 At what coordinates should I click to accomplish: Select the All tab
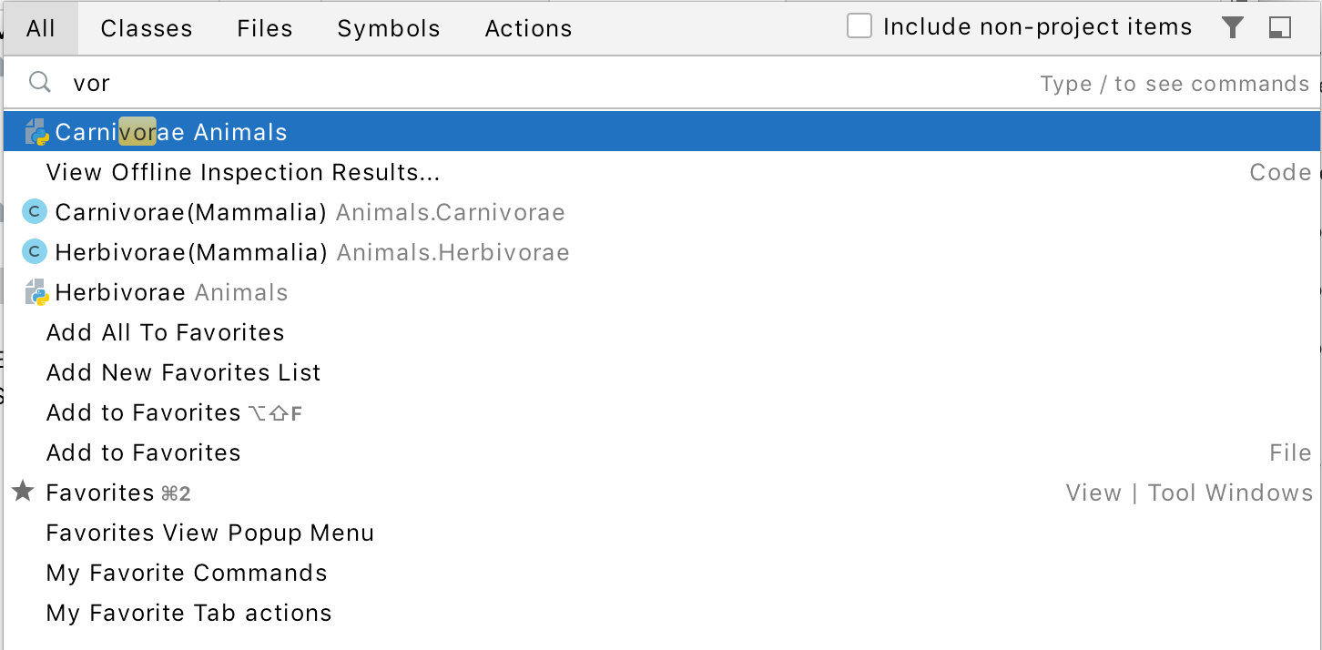click(x=41, y=28)
